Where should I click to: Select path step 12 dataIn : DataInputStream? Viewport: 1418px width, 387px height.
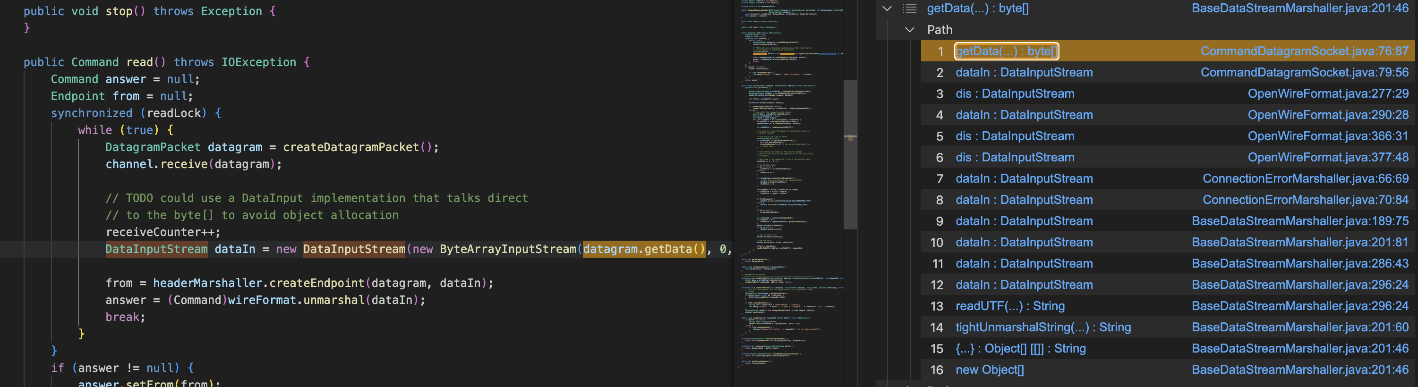coord(1024,286)
